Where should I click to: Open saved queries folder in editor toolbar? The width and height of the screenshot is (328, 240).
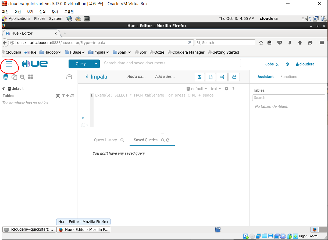(x=234, y=77)
